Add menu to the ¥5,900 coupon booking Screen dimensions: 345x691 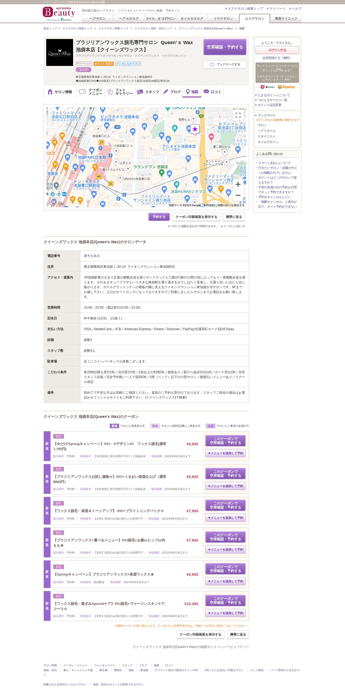click(x=225, y=486)
